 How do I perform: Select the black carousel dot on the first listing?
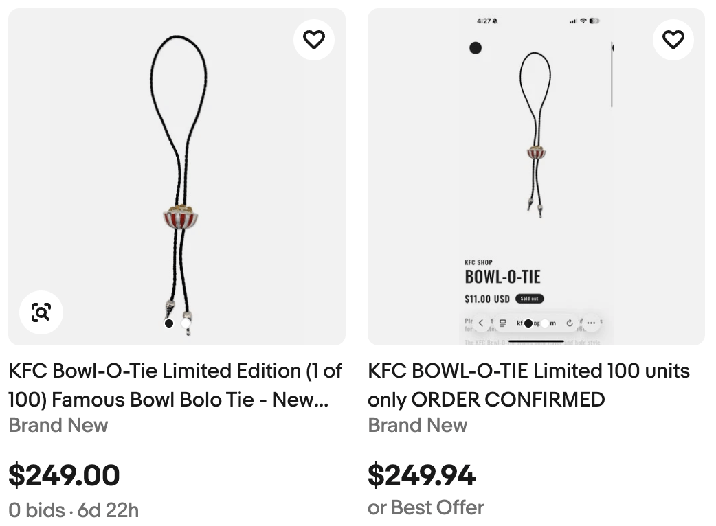click(x=168, y=323)
